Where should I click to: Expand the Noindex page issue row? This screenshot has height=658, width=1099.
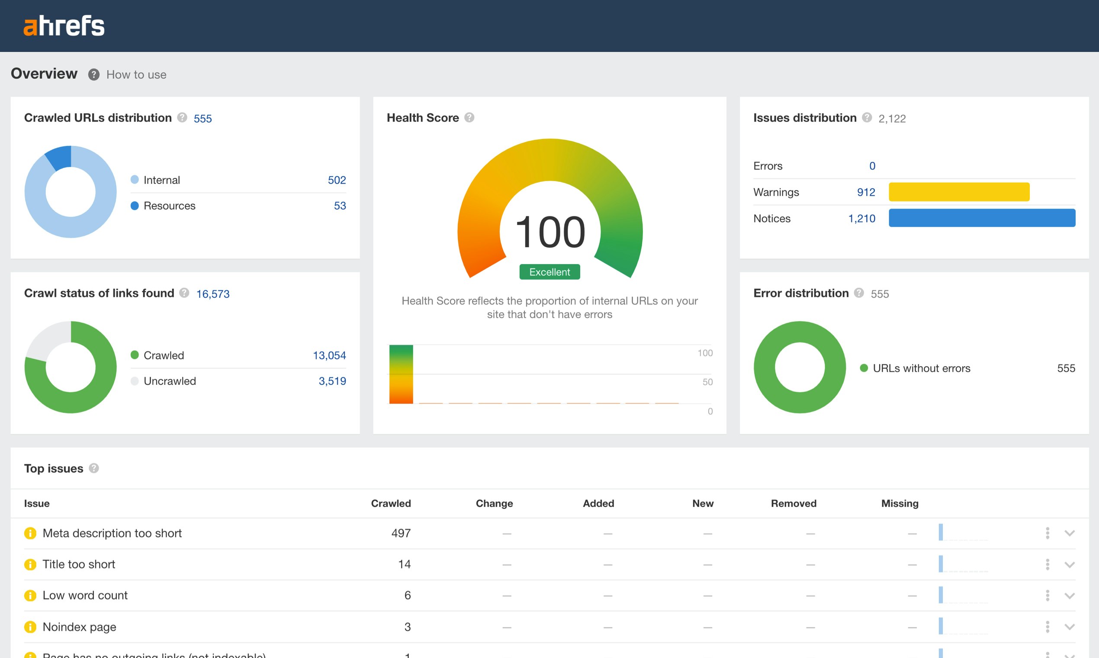[x=1069, y=627]
